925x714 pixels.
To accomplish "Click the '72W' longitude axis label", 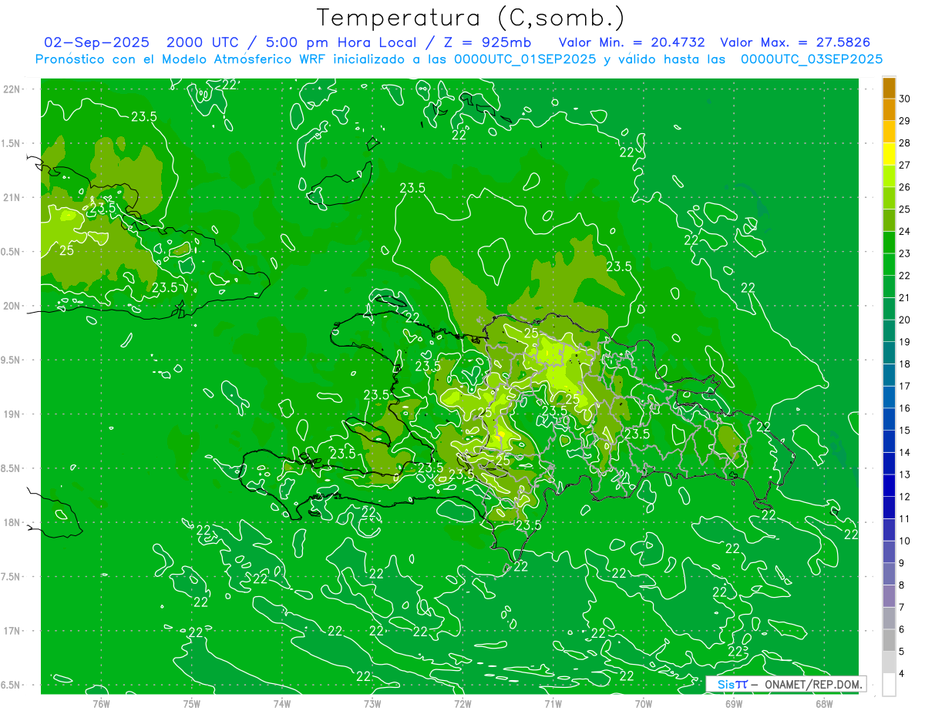I will tap(462, 703).
